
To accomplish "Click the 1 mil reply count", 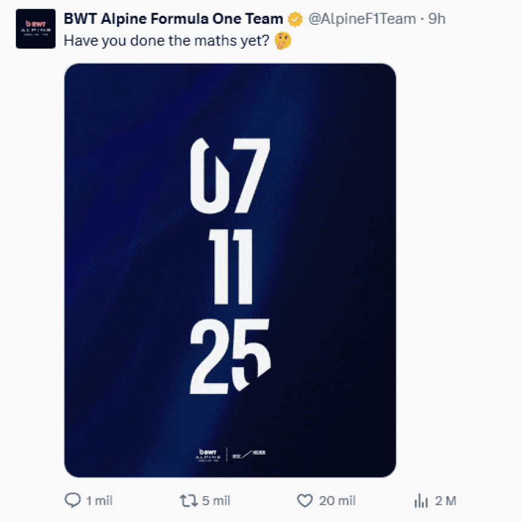I will 98,500.
